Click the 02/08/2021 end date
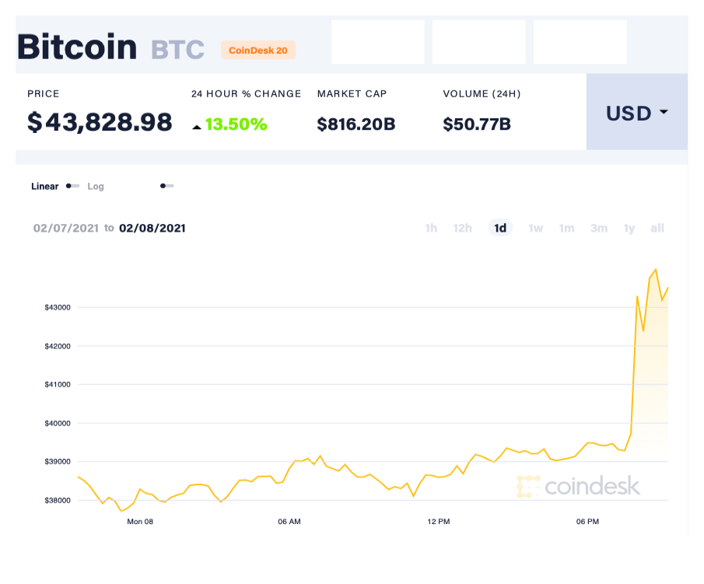Viewport: 704px width, 584px height. (152, 228)
